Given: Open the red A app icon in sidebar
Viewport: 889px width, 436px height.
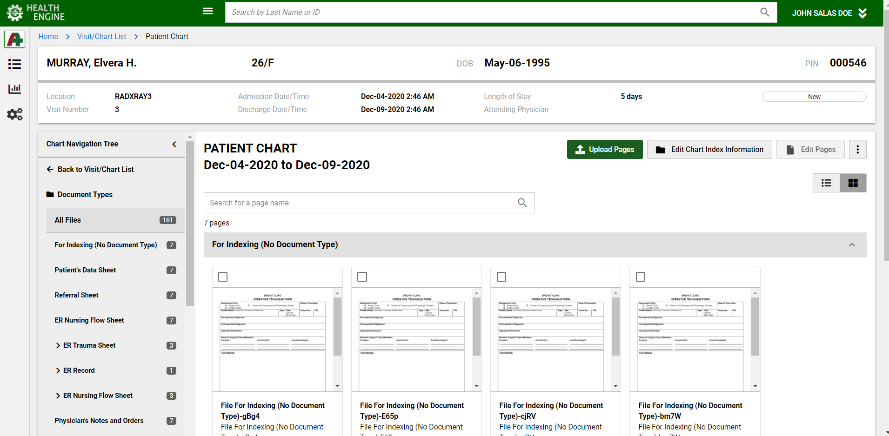Looking at the screenshot, I should coord(14,39).
